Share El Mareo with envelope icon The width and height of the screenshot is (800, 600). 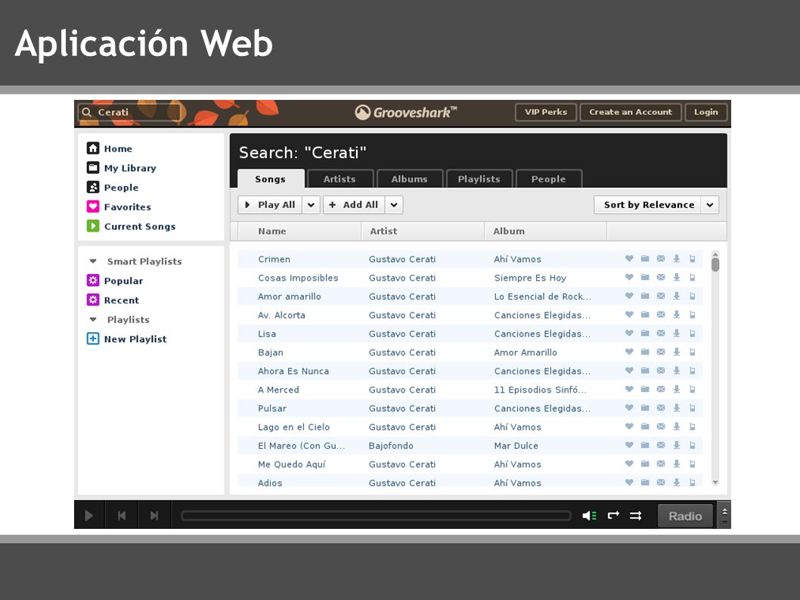[661, 445]
